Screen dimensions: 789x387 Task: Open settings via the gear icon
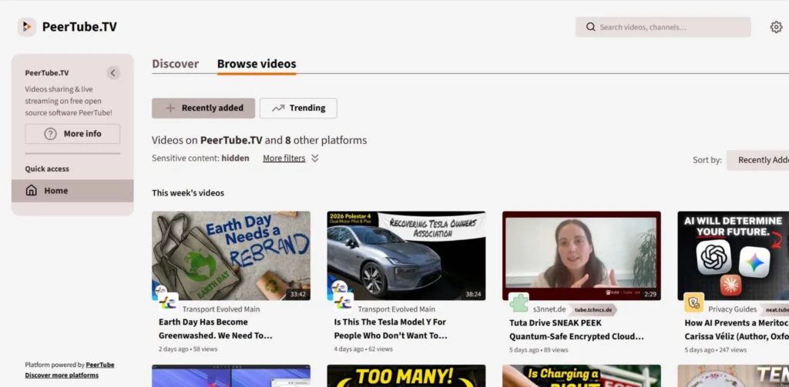(x=776, y=27)
